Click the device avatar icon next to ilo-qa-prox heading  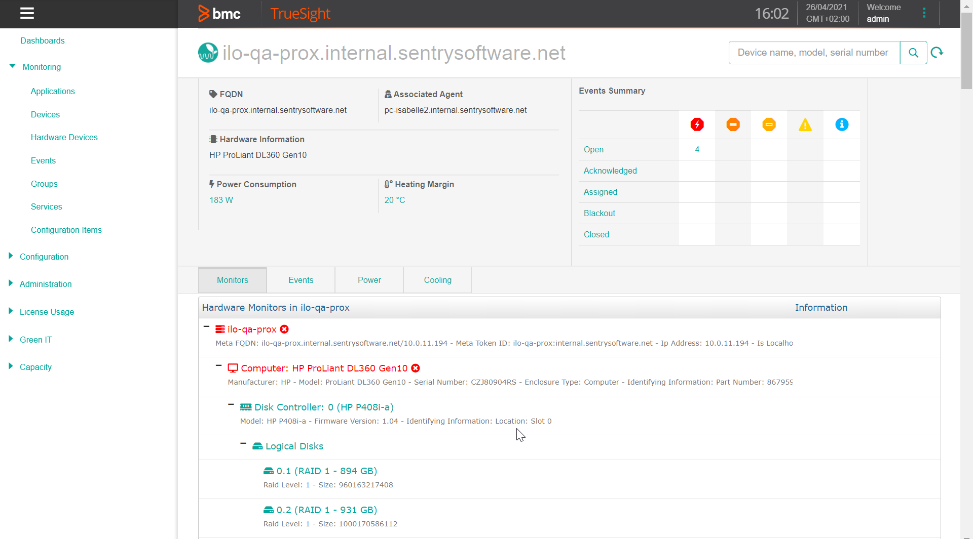click(208, 52)
